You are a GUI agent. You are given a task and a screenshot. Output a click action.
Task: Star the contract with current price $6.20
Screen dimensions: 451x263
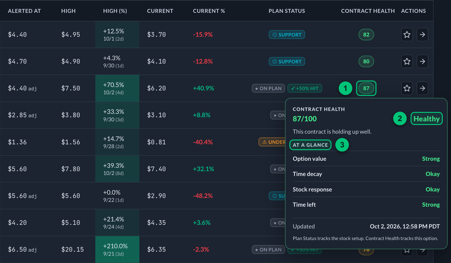click(x=407, y=88)
